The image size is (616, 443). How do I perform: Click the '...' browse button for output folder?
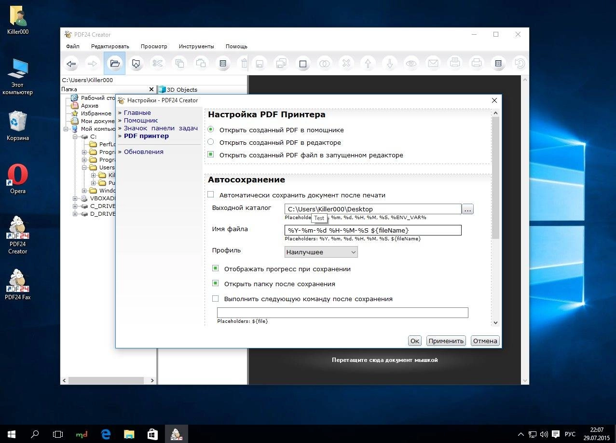(x=467, y=209)
